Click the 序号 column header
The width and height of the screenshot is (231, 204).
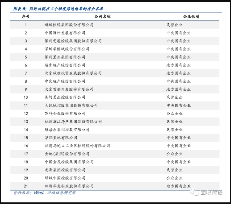26,16
